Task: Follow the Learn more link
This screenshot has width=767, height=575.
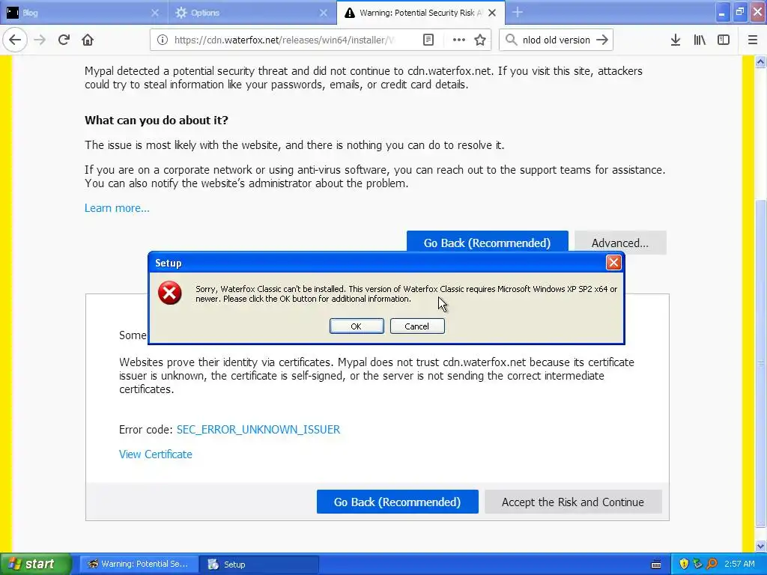Action: [x=117, y=208]
